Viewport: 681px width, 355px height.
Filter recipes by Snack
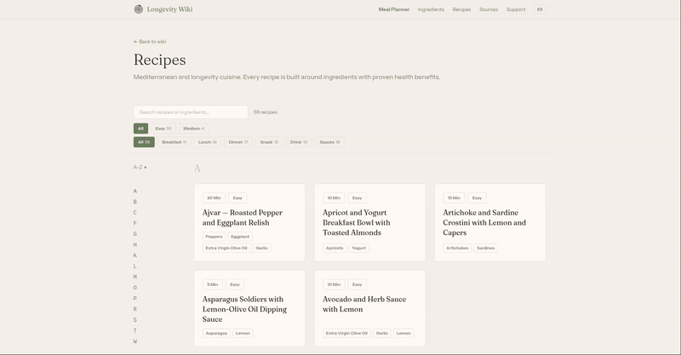click(269, 142)
